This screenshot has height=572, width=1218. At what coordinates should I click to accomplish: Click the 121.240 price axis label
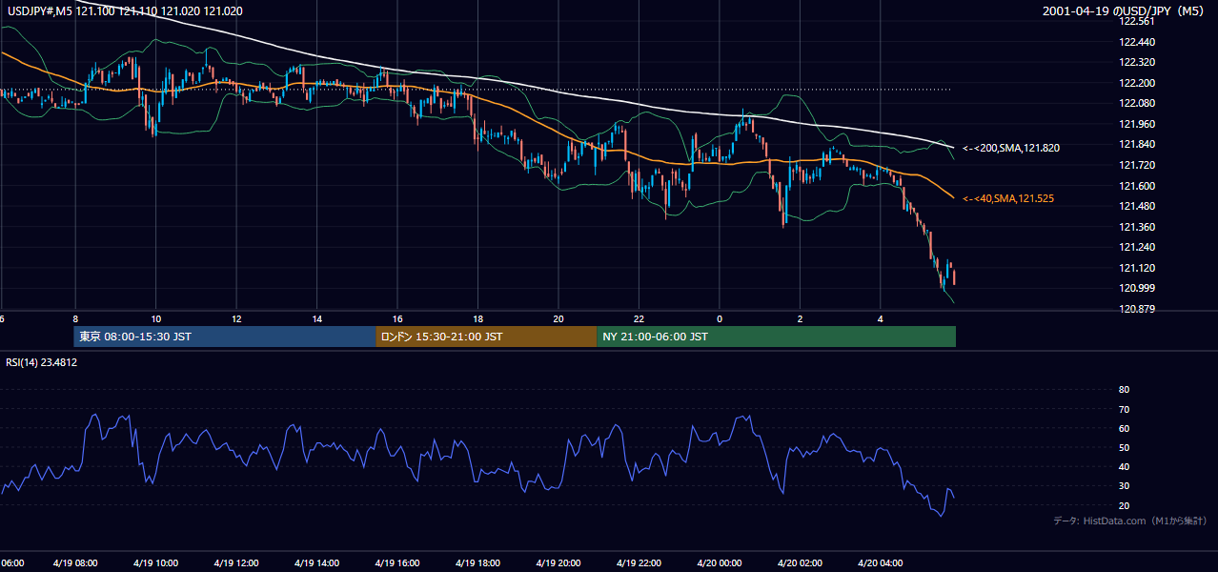point(1139,247)
